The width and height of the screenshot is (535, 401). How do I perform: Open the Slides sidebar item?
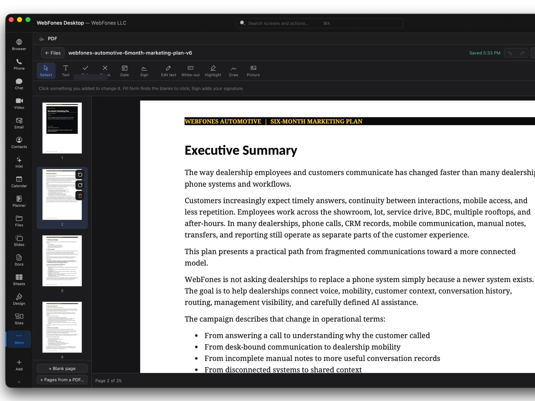click(19, 241)
